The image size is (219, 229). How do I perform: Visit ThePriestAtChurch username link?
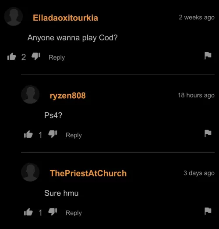coord(88,173)
